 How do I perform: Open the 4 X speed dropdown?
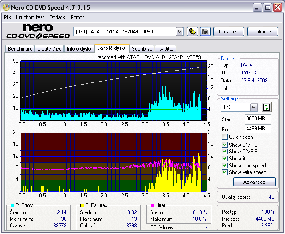point(254,107)
